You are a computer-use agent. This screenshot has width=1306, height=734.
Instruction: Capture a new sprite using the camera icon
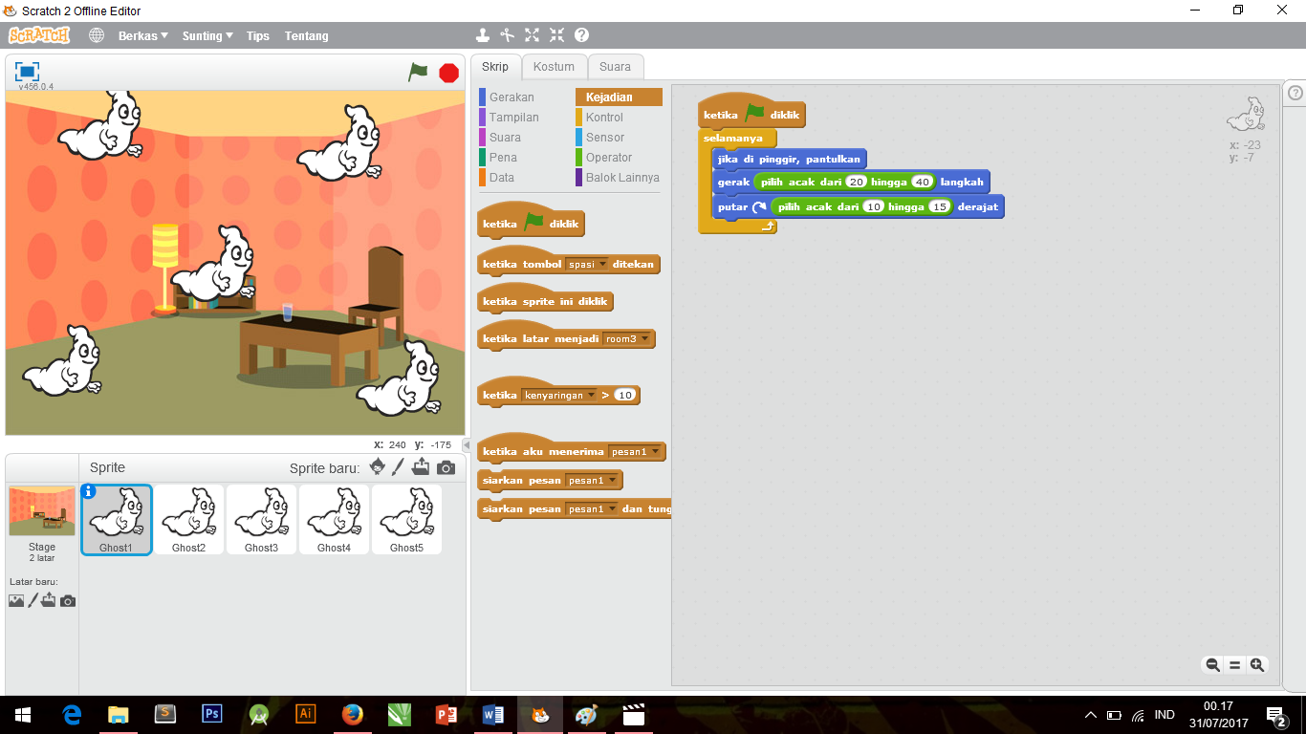444,466
